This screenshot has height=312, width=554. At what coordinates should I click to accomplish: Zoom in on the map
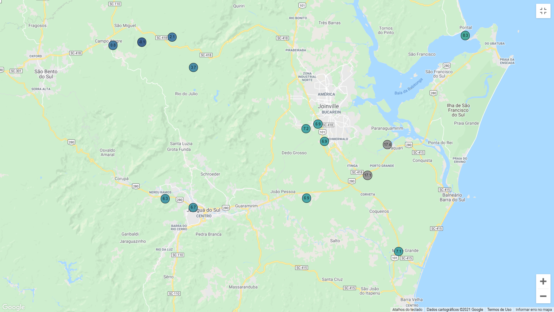click(543, 281)
